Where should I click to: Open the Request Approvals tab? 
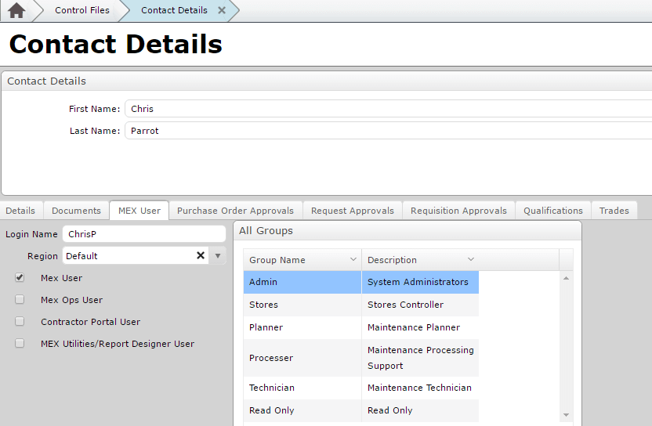click(x=352, y=211)
